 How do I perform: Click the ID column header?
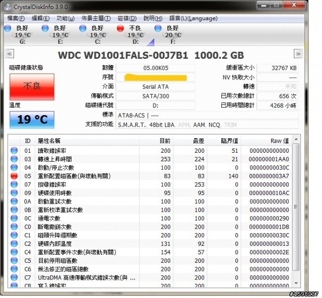pos(28,141)
